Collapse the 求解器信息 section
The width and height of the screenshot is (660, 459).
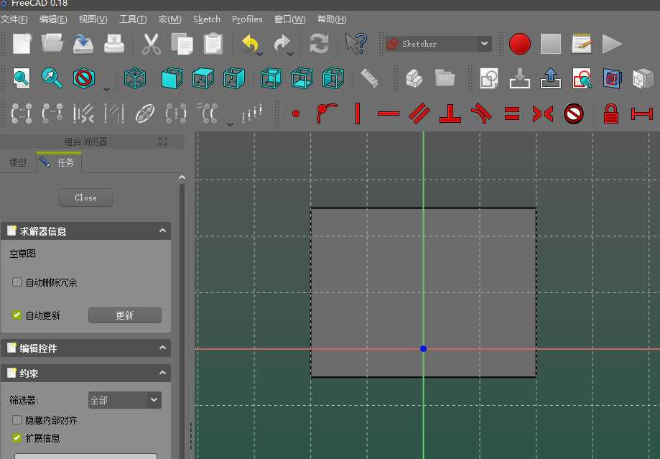coord(162,231)
